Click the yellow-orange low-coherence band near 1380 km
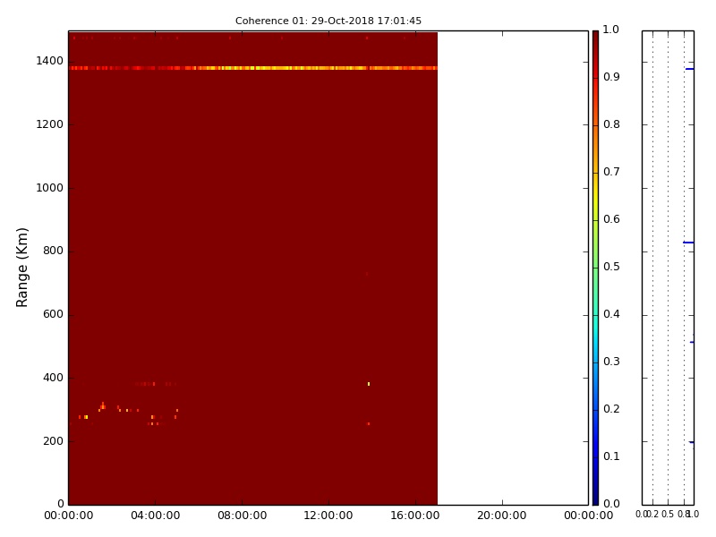 tap(253, 68)
